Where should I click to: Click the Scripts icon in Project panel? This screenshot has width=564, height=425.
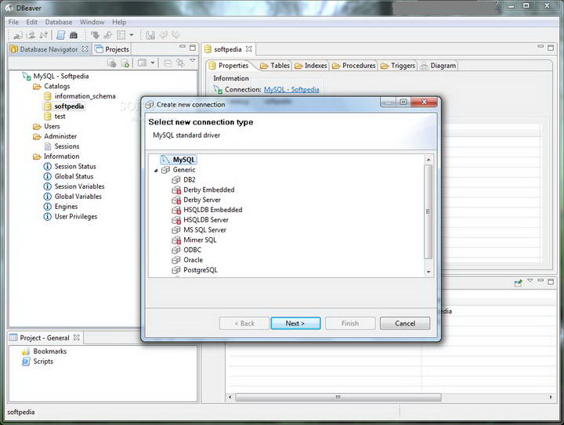[x=26, y=362]
